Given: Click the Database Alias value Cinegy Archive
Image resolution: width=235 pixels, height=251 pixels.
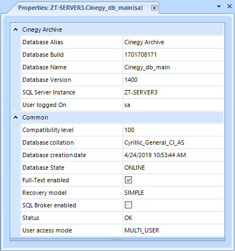Looking at the screenshot, I should coord(144,42).
